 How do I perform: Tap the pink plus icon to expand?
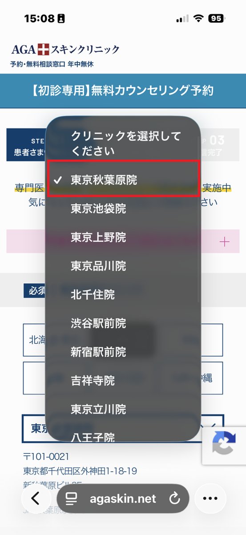tap(225, 242)
